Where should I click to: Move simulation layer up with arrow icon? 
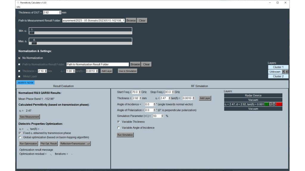(x=274, y=104)
